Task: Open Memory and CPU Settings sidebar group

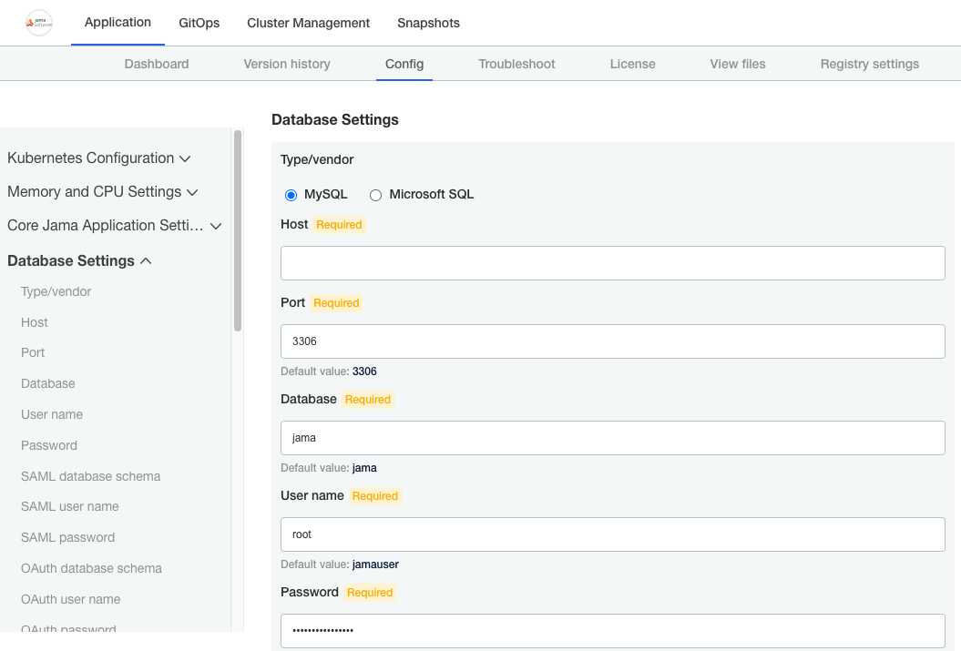Action: pyautogui.click(x=95, y=192)
